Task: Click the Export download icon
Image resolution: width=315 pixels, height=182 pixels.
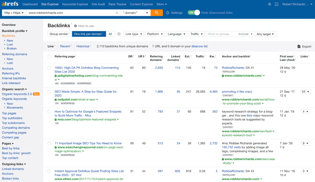Action: 299,46
